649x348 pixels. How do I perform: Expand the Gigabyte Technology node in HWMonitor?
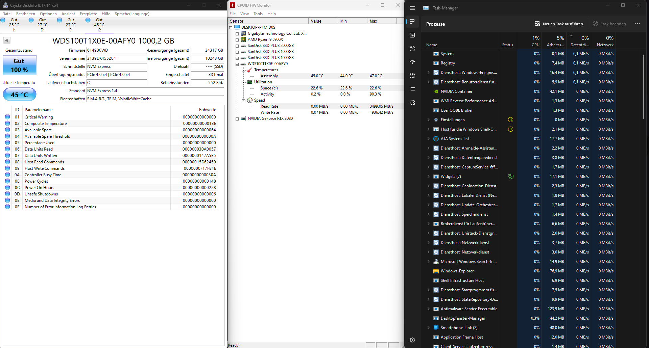point(237,34)
